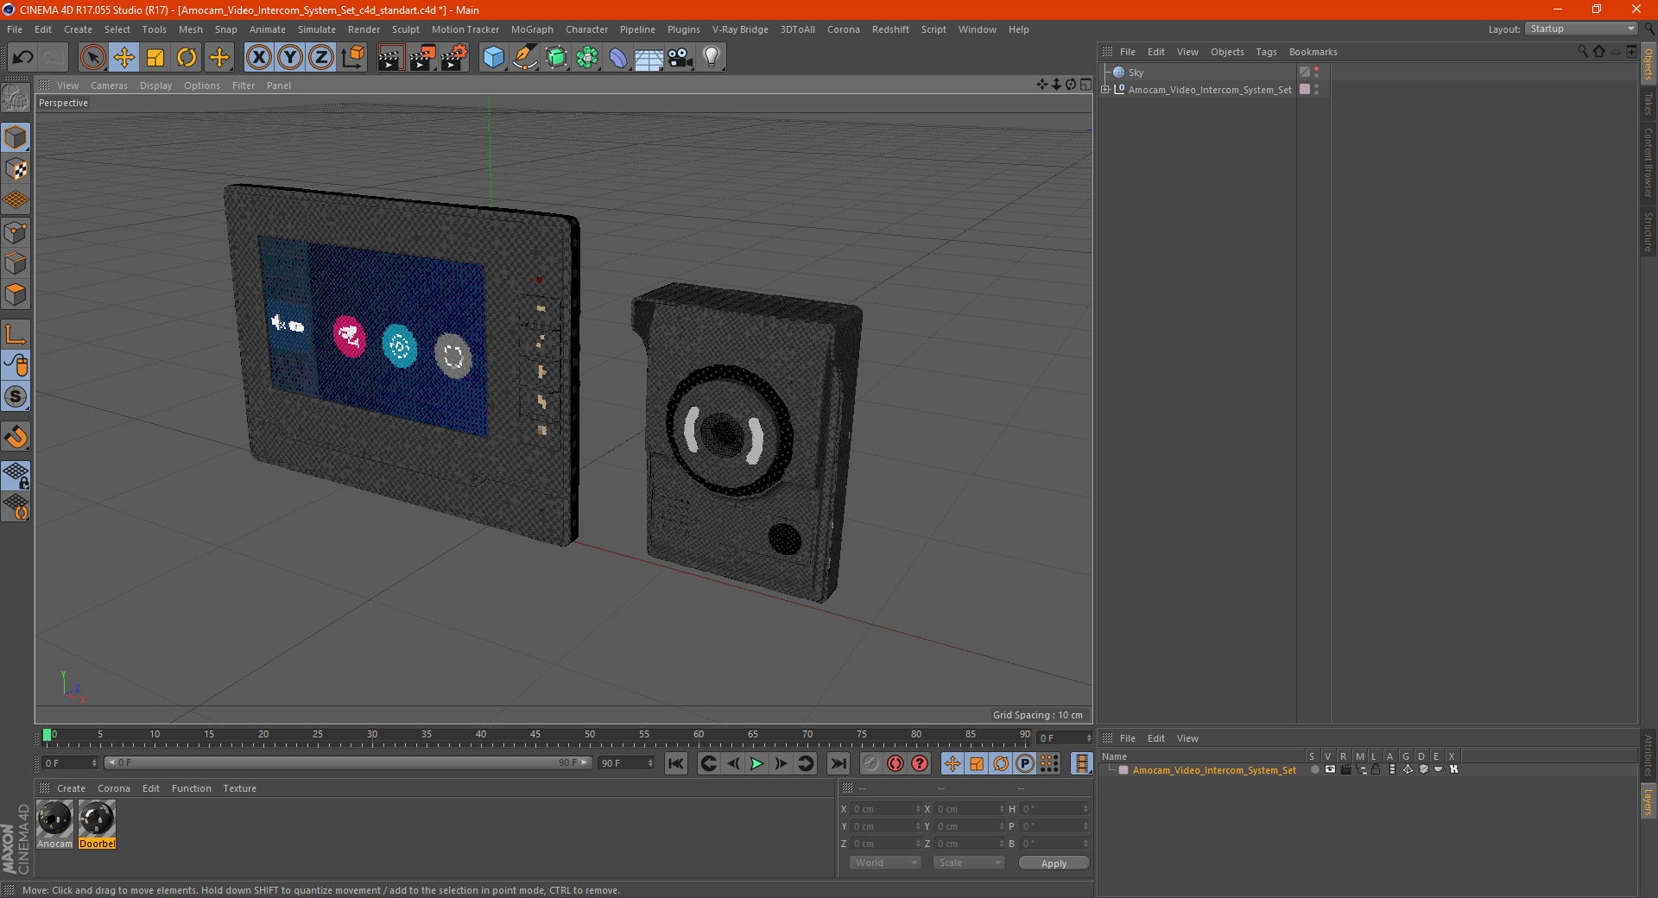Viewport: 1658px width, 898px height.
Task: Open Edit Render Settings icon
Action: pyautogui.click(x=454, y=58)
